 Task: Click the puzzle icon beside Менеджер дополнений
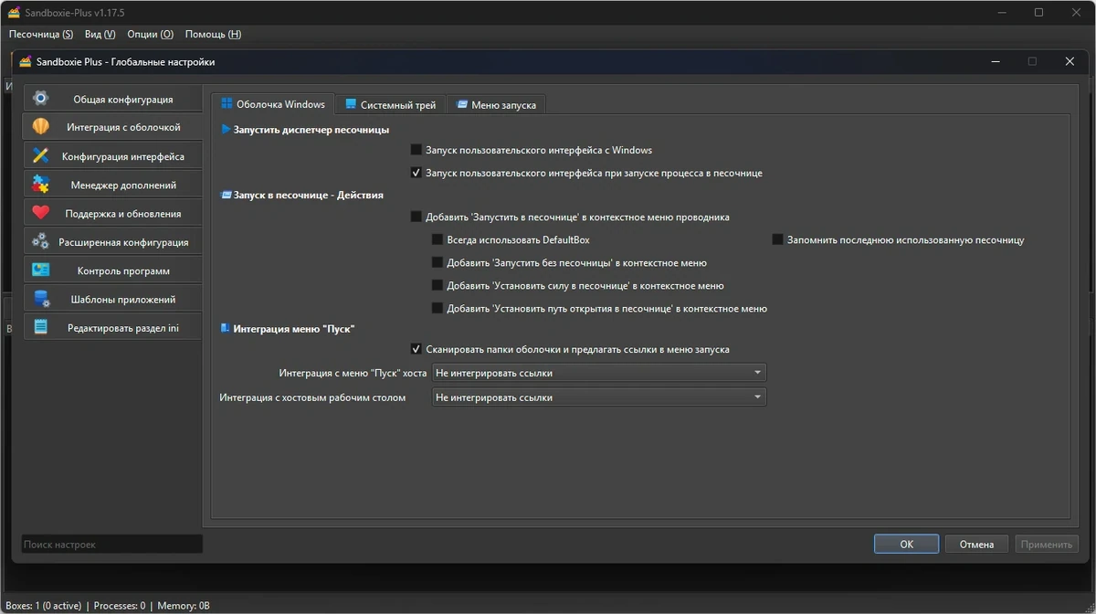(x=40, y=185)
